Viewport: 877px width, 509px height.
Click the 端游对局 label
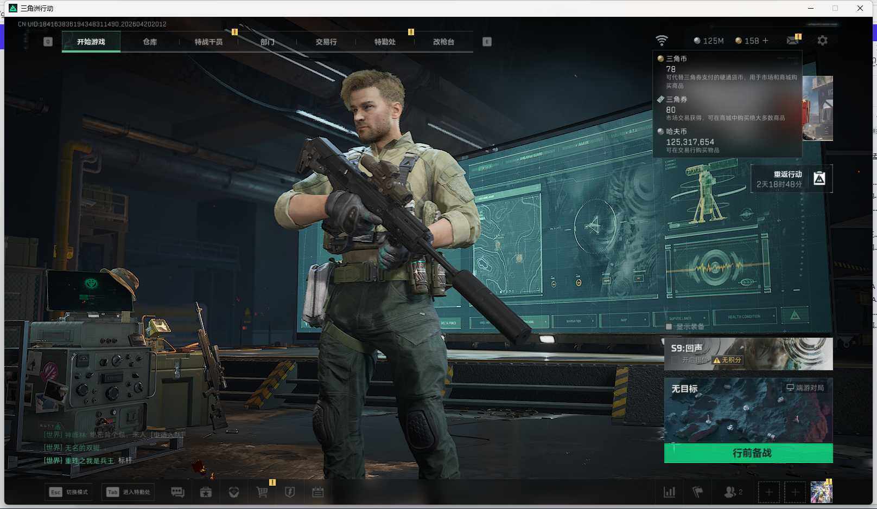[805, 388]
